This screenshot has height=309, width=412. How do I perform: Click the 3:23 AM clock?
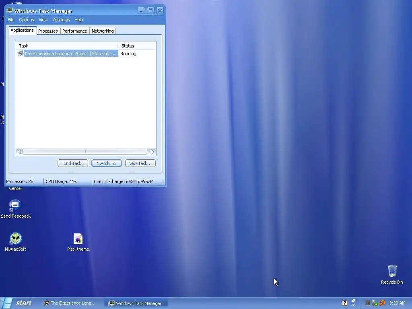coord(397,303)
